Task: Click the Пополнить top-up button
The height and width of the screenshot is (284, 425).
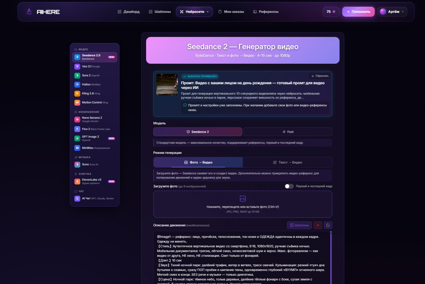Action: [358, 12]
